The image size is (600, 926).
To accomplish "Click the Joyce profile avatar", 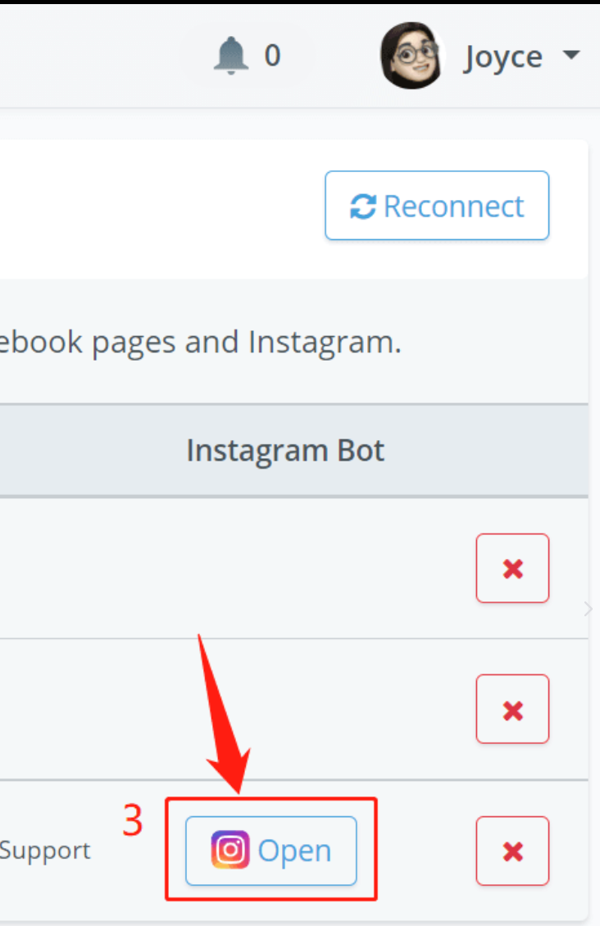I will (411, 56).
